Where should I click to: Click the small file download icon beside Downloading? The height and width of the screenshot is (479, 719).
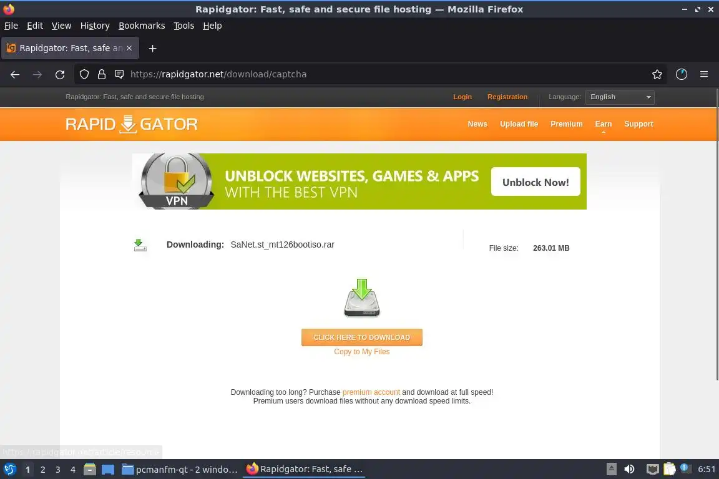[x=140, y=245]
